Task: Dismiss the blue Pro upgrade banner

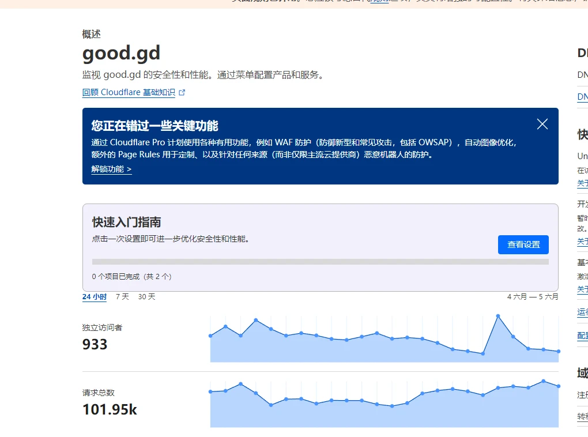Action: (542, 124)
